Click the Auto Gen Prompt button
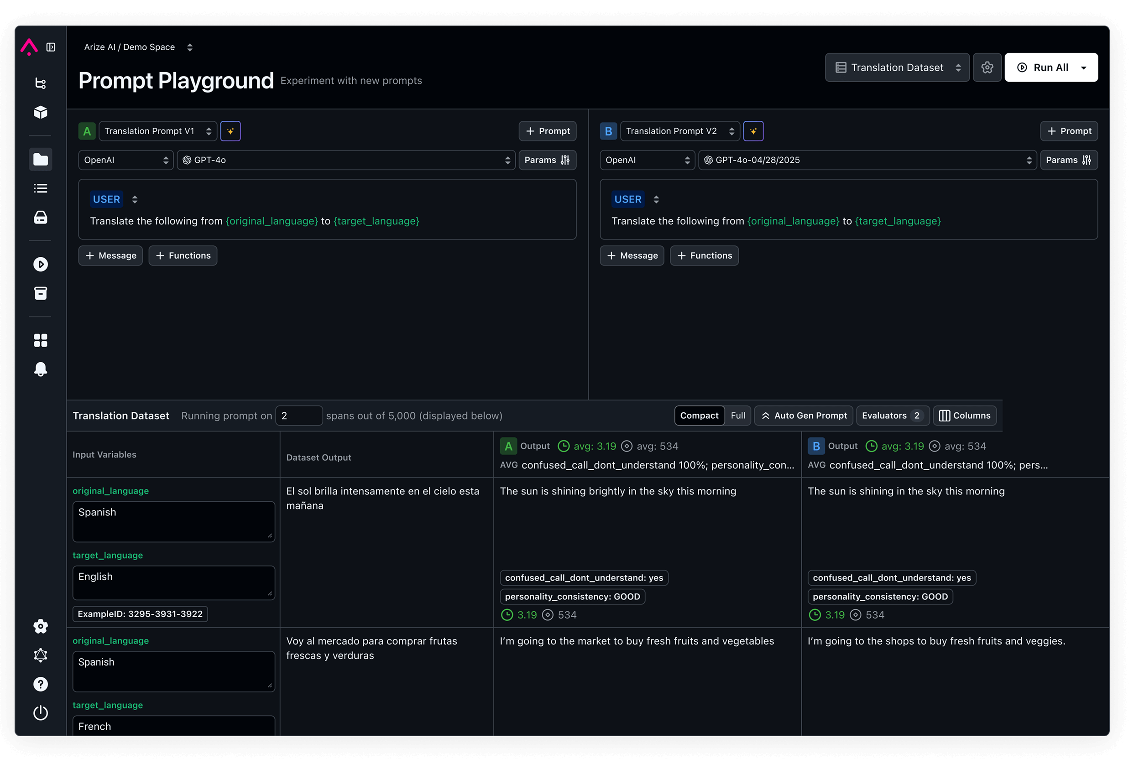This screenshot has width=1139, height=769. pos(804,416)
